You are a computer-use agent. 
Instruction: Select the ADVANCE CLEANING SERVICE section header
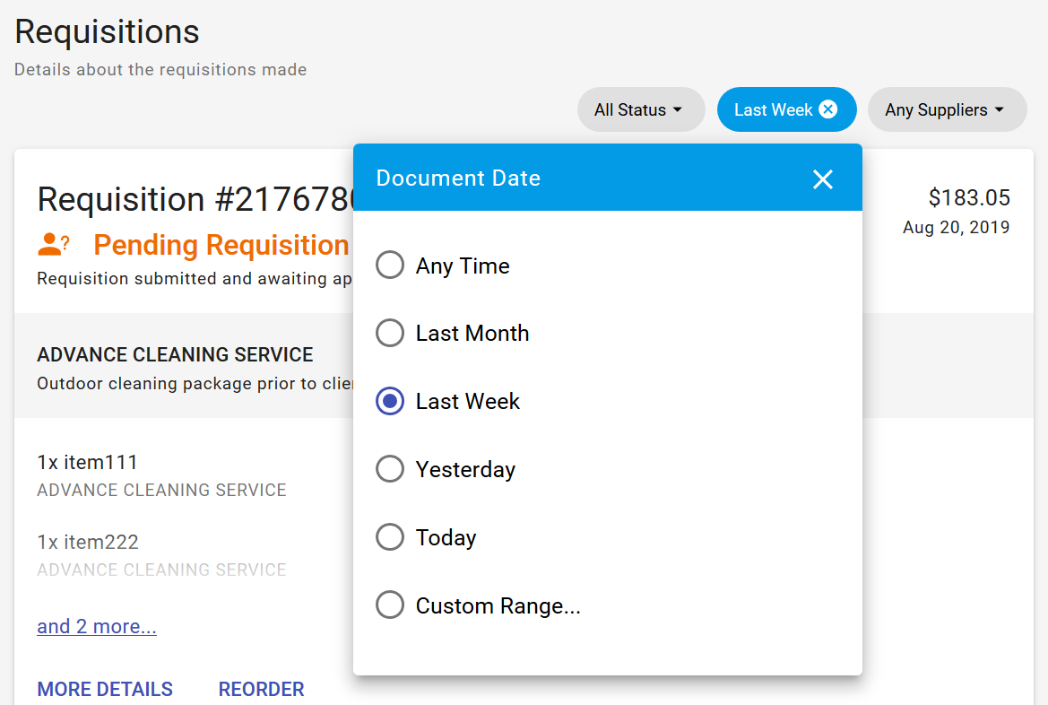(x=175, y=354)
